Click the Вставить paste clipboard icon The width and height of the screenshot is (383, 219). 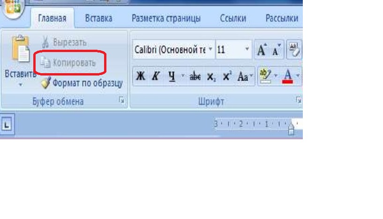pos(20,49)
